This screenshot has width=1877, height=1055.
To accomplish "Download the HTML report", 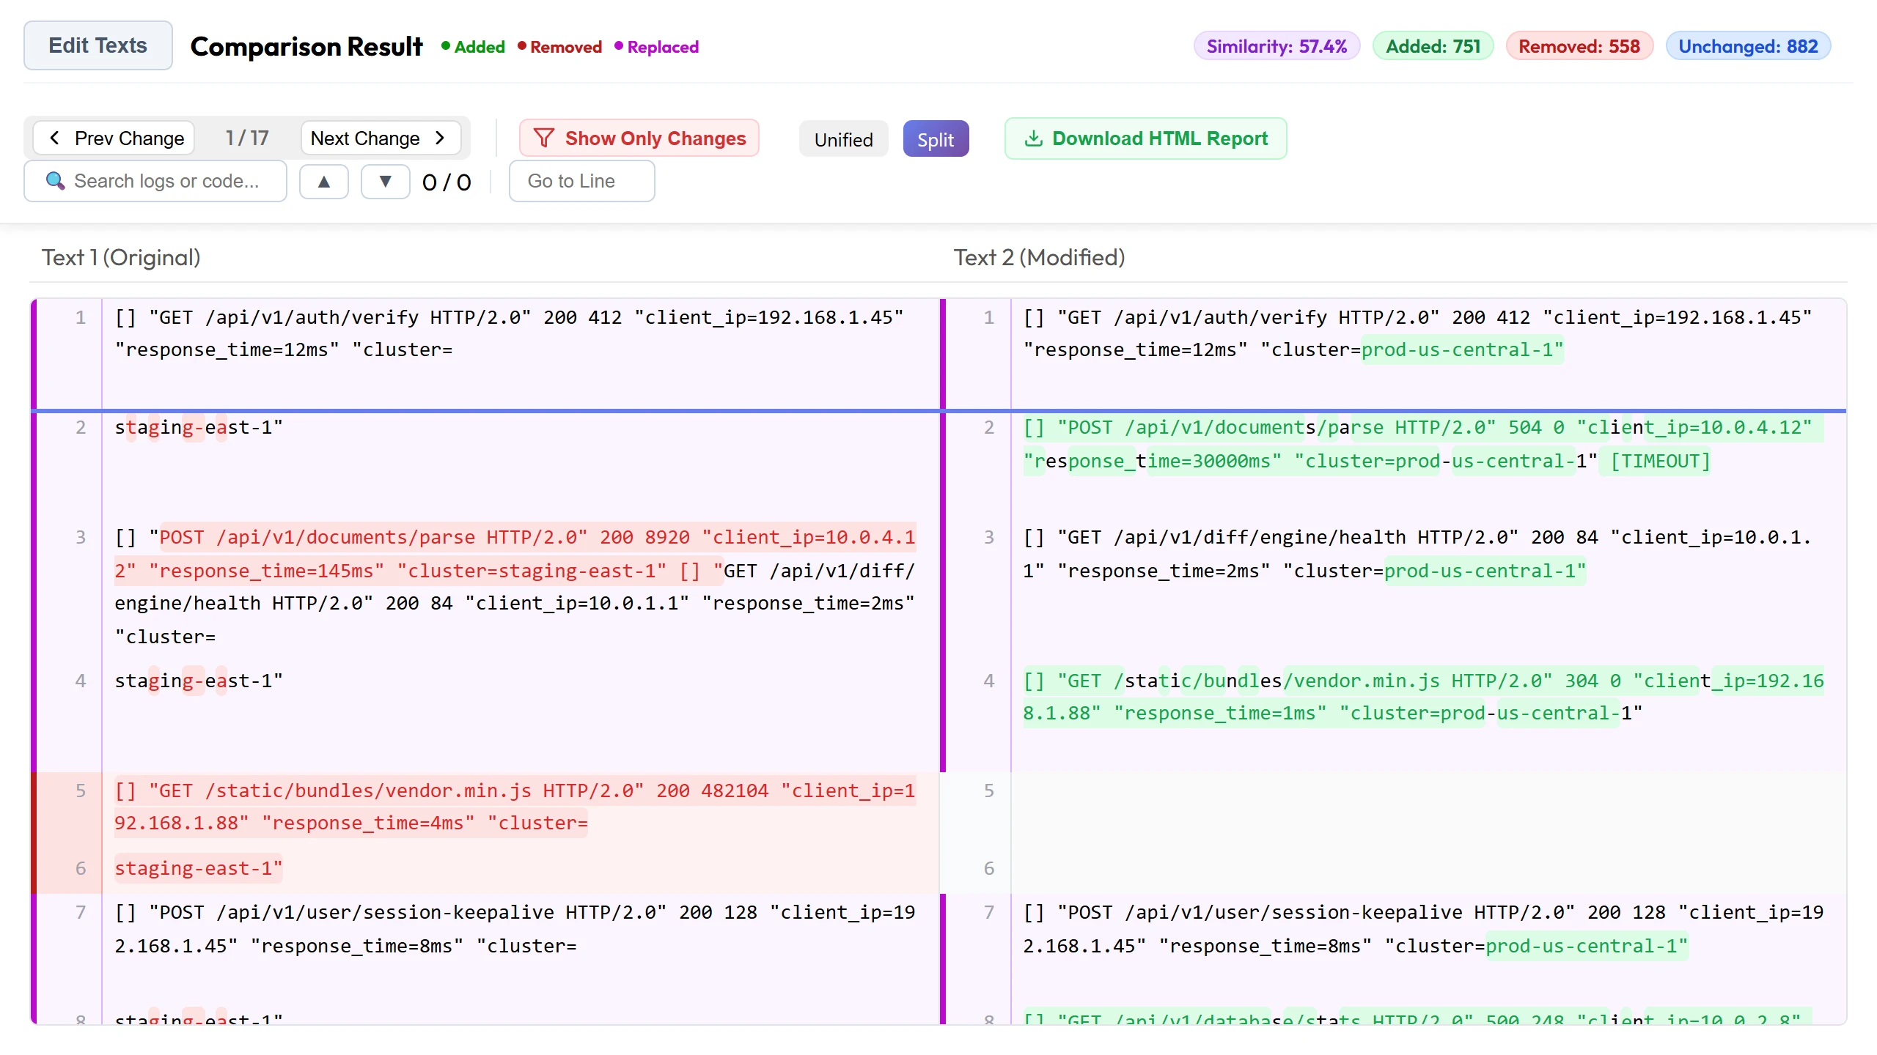I will (x=1145, y=138).
